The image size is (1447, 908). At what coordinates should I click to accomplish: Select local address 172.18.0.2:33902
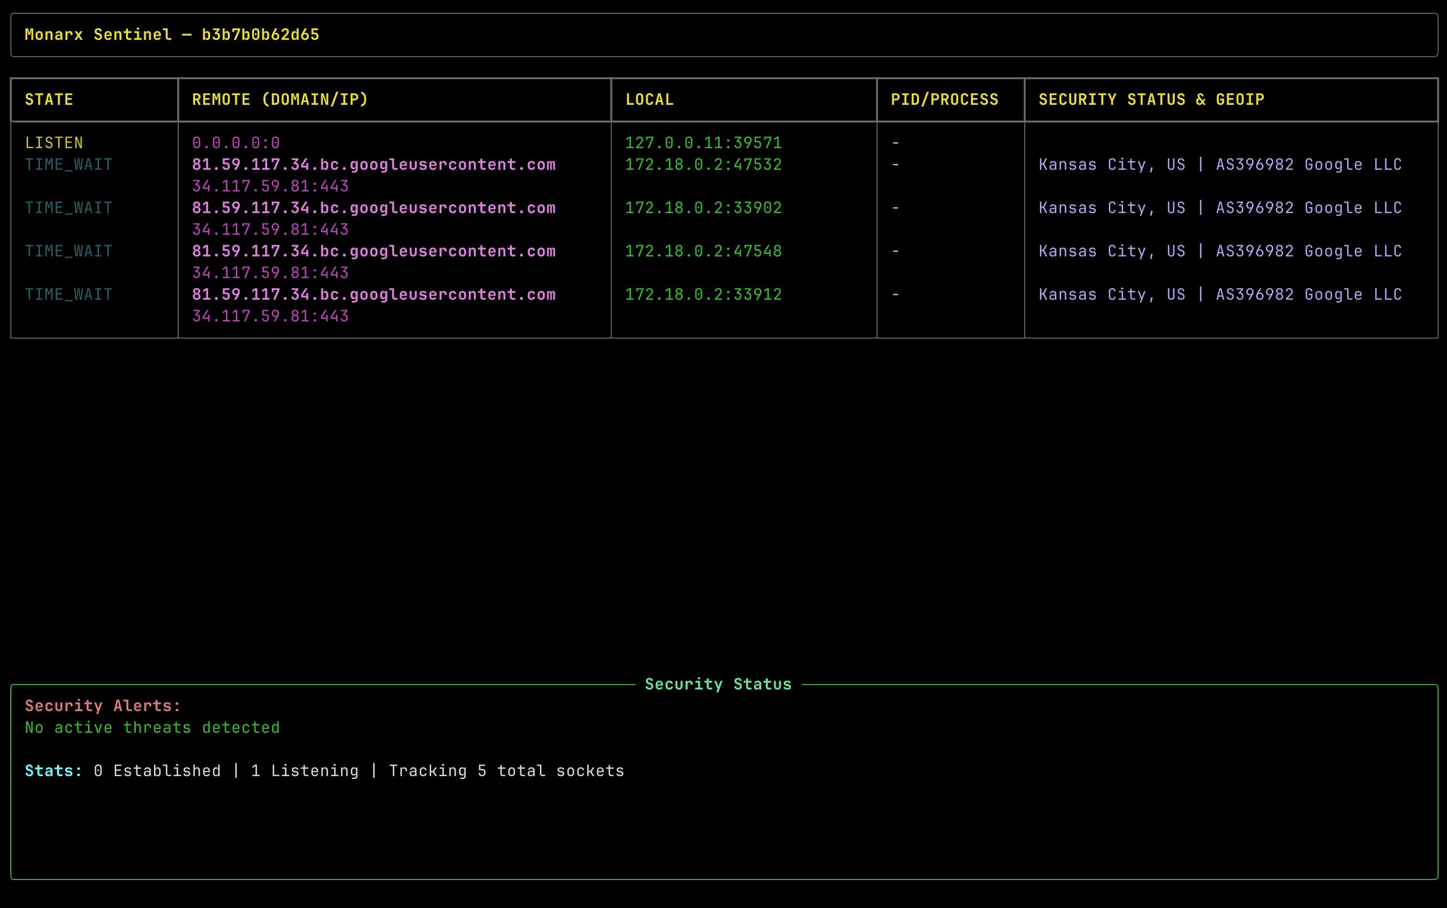click(704, 207)
